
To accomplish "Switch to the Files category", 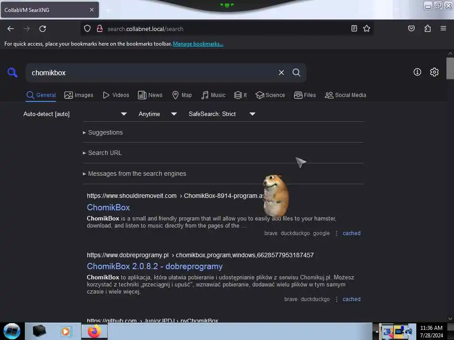I will click(305, 95).
